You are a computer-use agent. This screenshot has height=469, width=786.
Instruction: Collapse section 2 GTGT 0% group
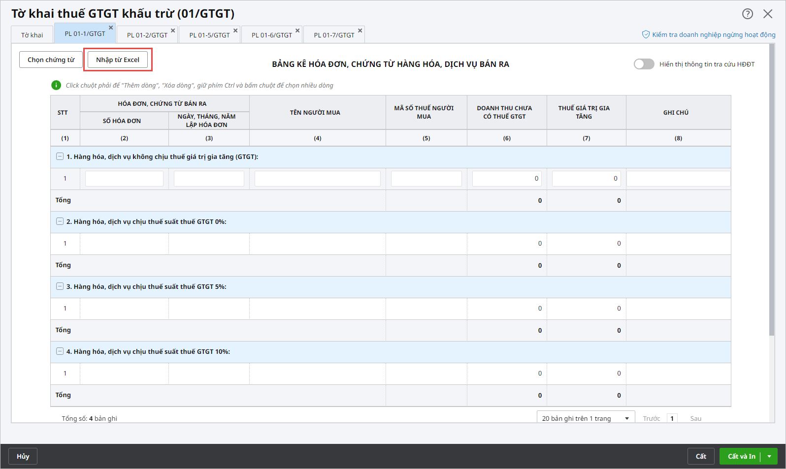(x=60, y=221)
